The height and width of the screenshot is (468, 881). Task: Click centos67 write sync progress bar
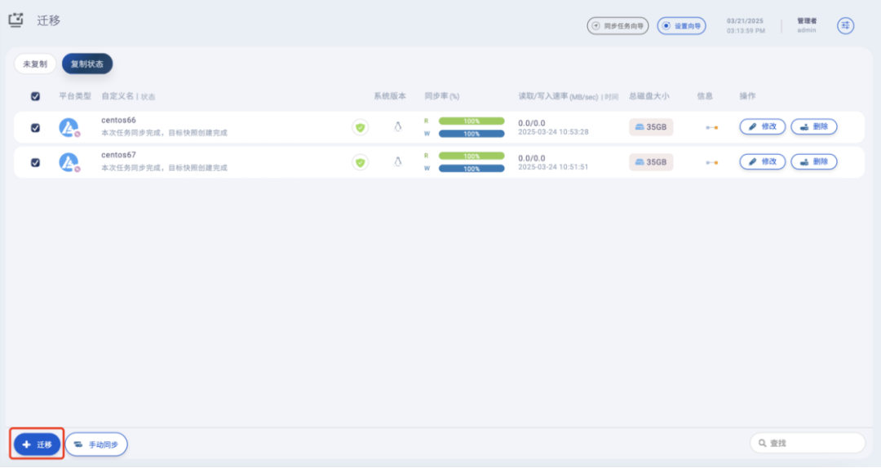click(x=471, y=169)
